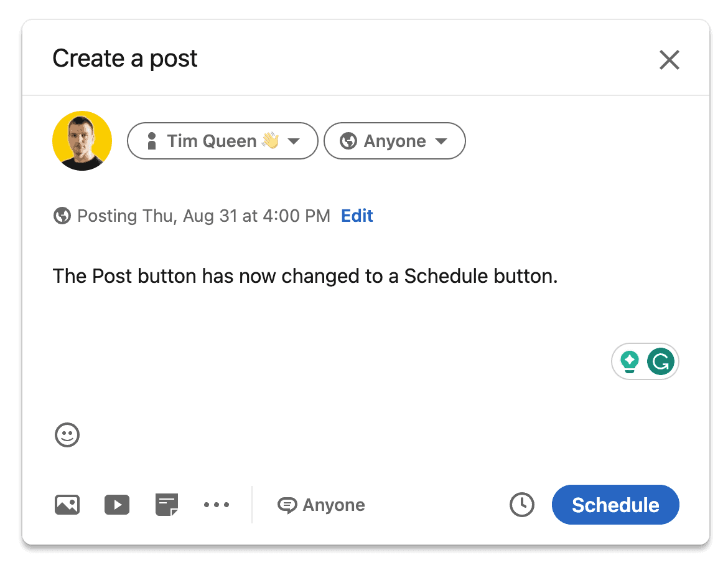728x562 pixels.
Task: Click the add video icon
Action: coord(117,504)
